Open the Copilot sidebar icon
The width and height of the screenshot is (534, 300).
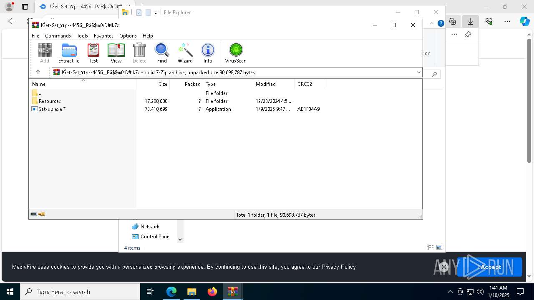[524, 21]
